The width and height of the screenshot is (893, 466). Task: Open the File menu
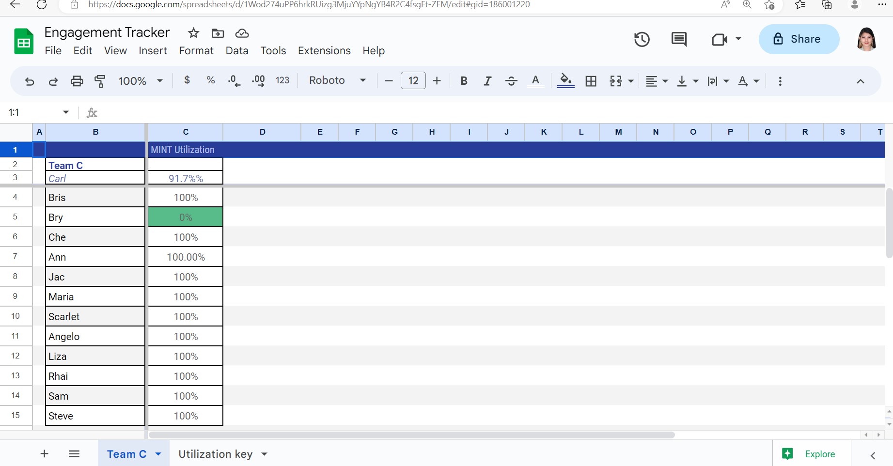pos(53,50)
